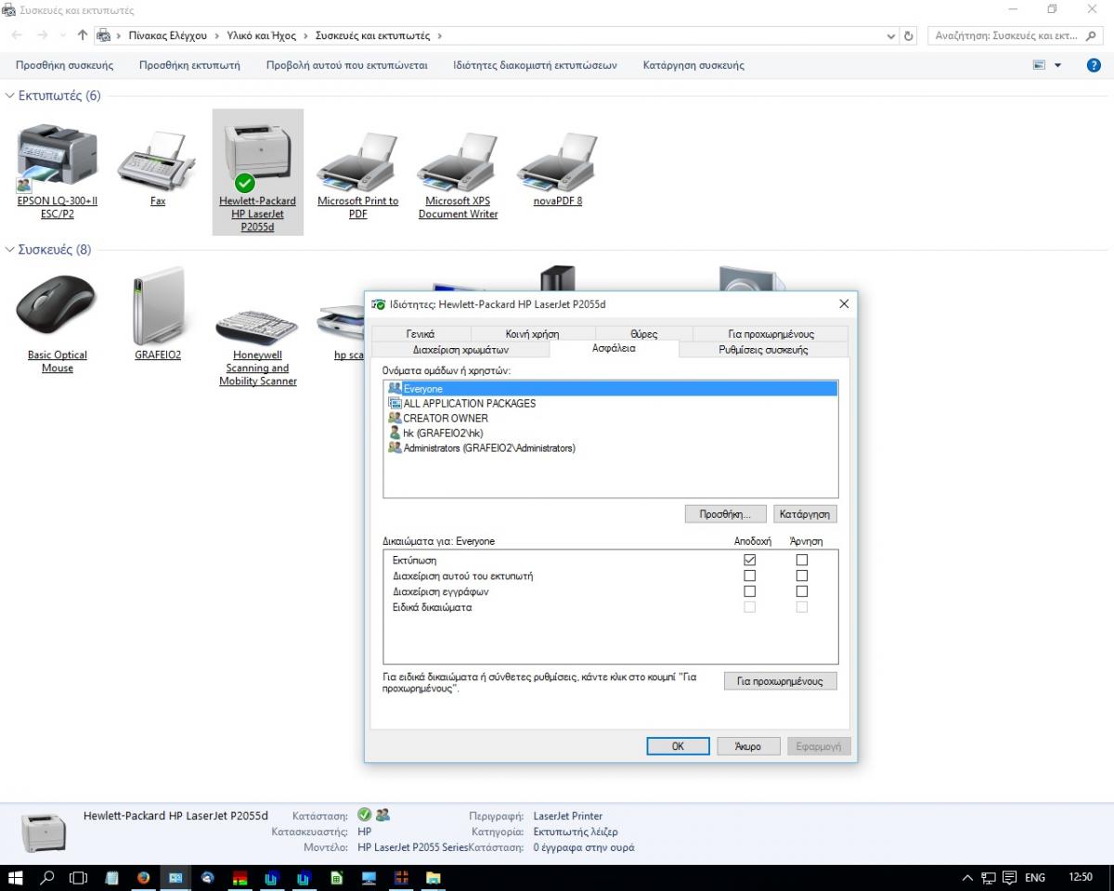Screen dimensions: 1114x891
Task: Toggle Αποδοχή checkbox for Εκτύπωση
Action: (x=749, y=560)
